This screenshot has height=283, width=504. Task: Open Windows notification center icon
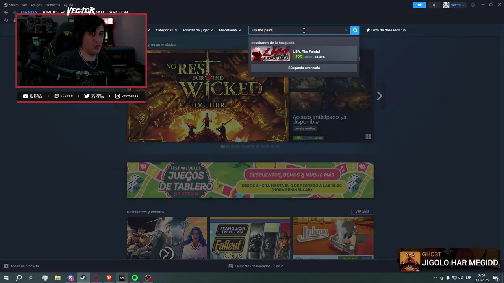(x=496, y=278)
